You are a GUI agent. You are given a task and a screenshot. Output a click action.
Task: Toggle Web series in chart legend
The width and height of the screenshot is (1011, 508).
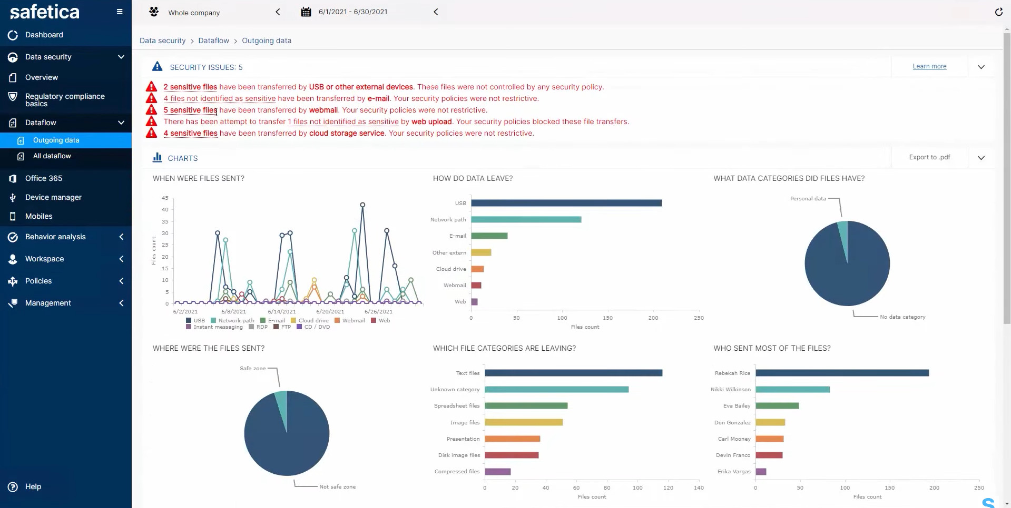pyautogui.click(x=380, y=320)
